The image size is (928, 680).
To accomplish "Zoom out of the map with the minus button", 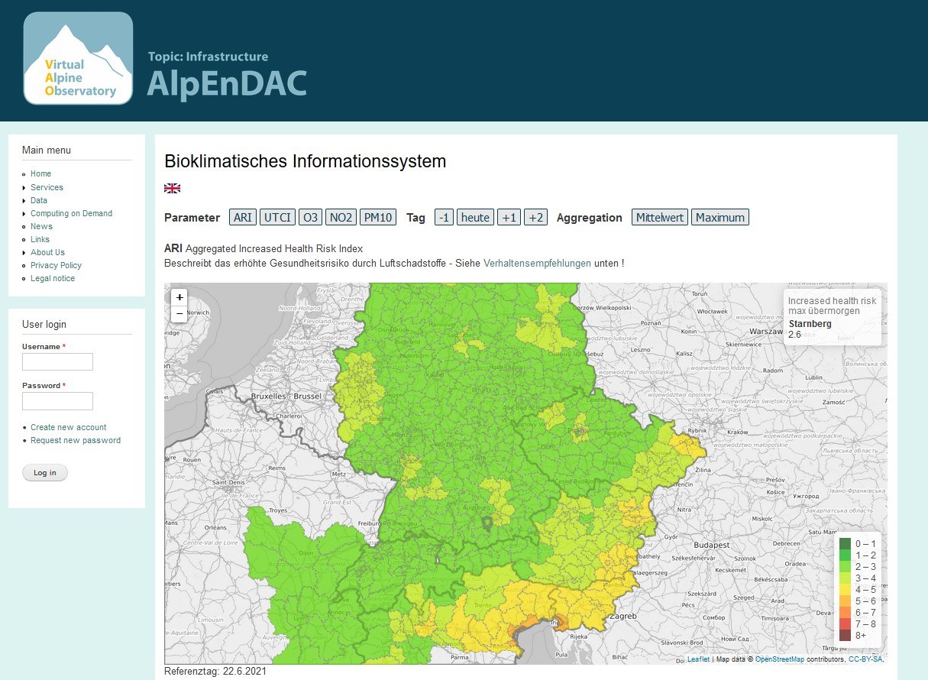I will 179,313.
